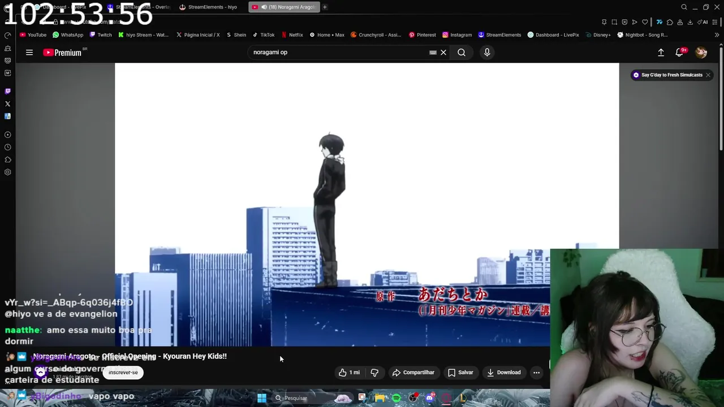
Task: Open TikTok bookmark
Action: (263, 35)
